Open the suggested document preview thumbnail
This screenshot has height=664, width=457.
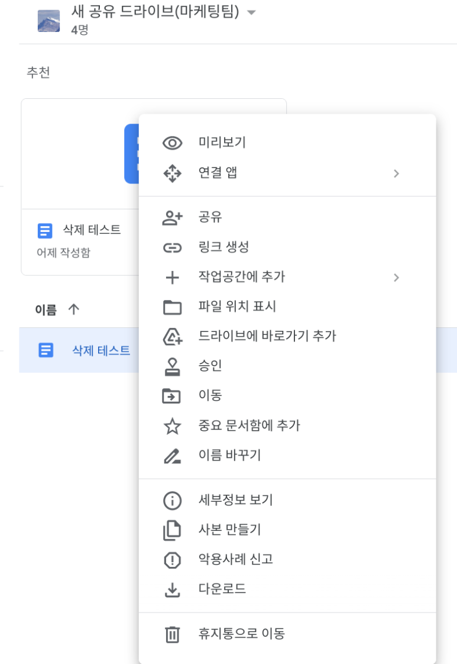[80, 154]
